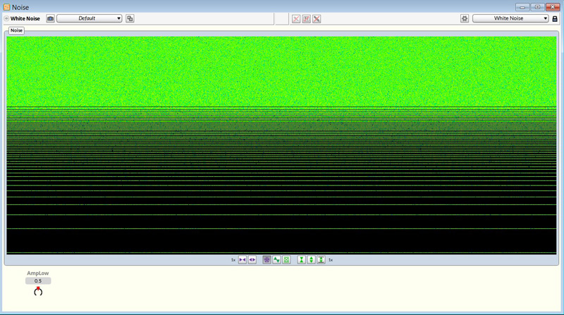This screenshot has height=315, width=564.
Task: Click the horizontal zoom-out purple arrows icon
Action: 252,259
